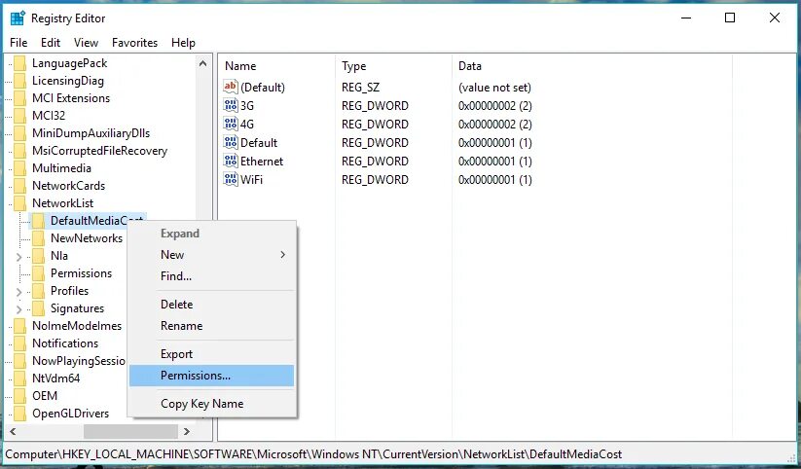Choose Rename in context menu
The height and width of the screenshot is (469, 801).
(211, 326)
